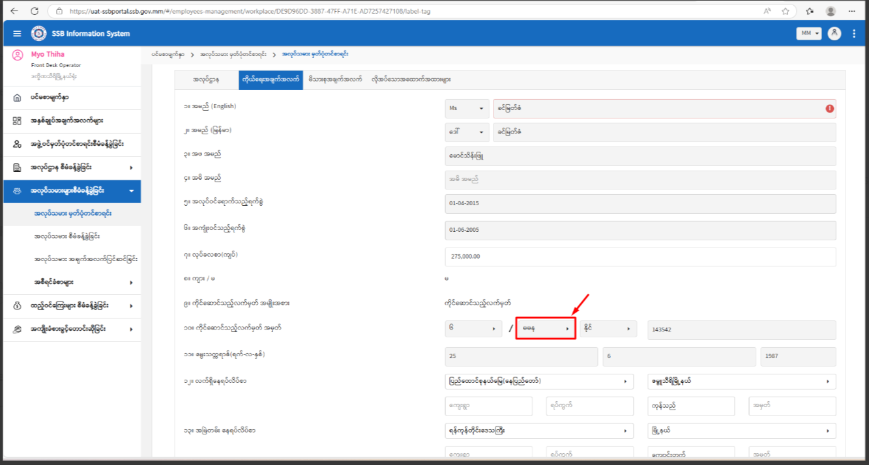Switch to the family information tab
Image resolution: width=869 pixels, height=465 pixels.
[335, 79]
